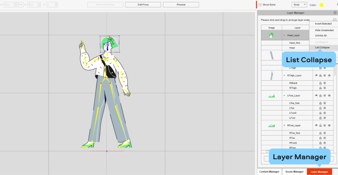
Task: Collapse the RFoot_Layer tree arrow
Action: pos(284,125)
